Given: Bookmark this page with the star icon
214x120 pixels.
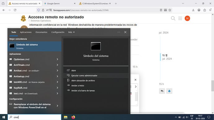Looking at the screenshot, I should coord(170,10).
